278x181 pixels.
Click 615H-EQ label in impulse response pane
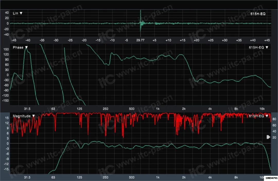point(258,14)
